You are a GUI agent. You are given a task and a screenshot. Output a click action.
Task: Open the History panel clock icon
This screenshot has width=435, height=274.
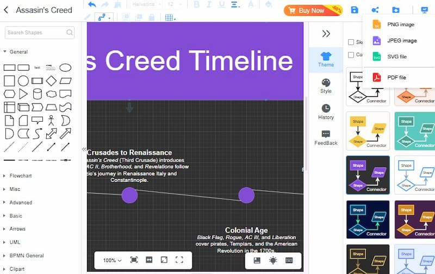point(326,108)
